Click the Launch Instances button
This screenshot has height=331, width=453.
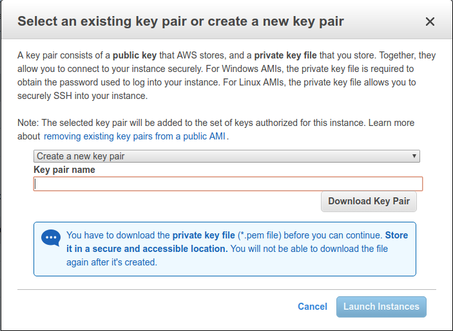tap(381, 307)
